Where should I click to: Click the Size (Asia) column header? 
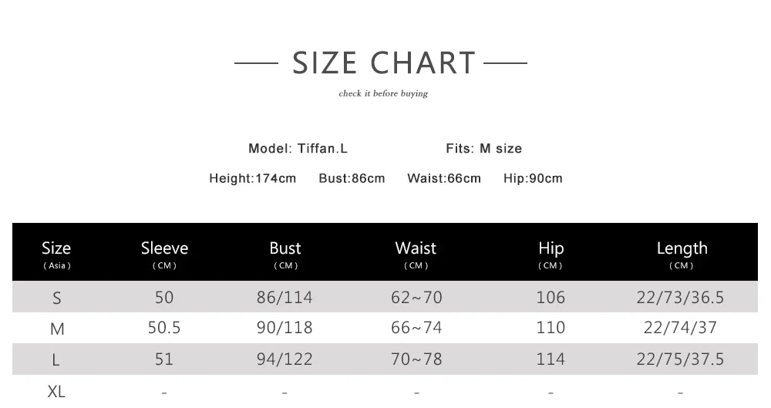[56, 253]
